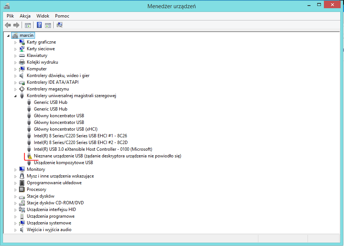Click the Komputer category icon

click(x=22, y=69)
